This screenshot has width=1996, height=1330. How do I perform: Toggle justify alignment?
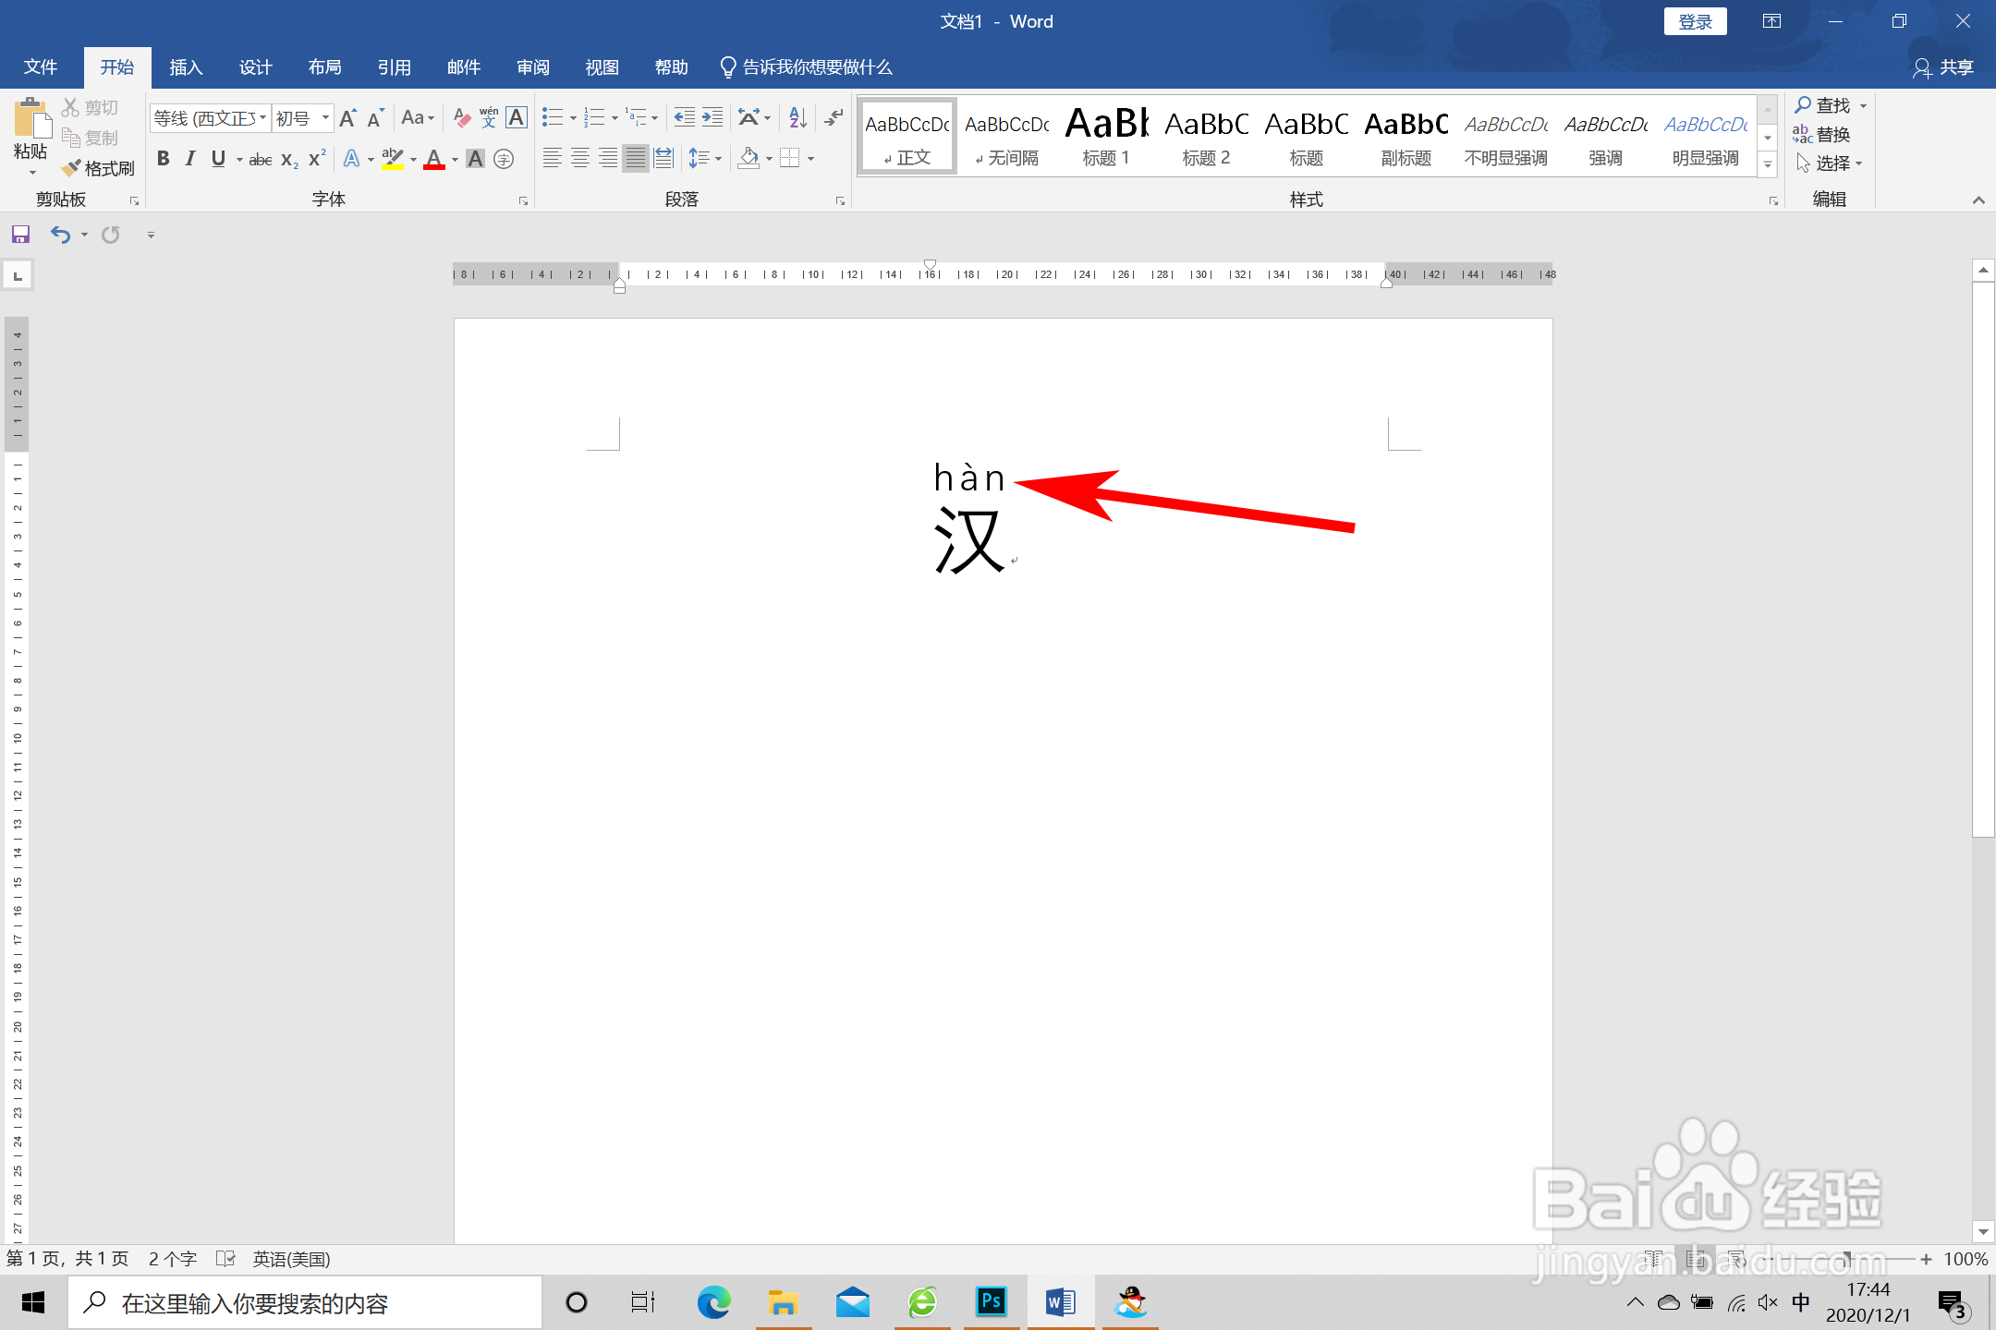(636, 159)
